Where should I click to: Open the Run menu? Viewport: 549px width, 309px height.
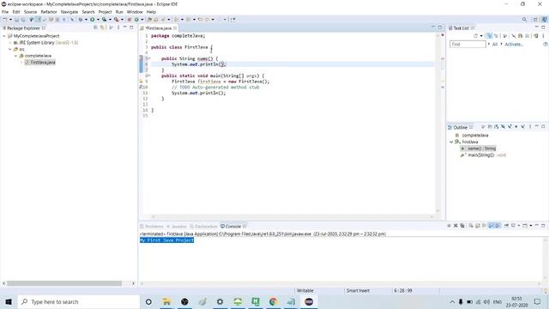[x=119, y=12]
